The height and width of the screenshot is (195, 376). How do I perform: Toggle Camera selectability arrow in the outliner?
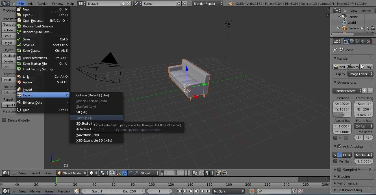click(x=368, y=28)
